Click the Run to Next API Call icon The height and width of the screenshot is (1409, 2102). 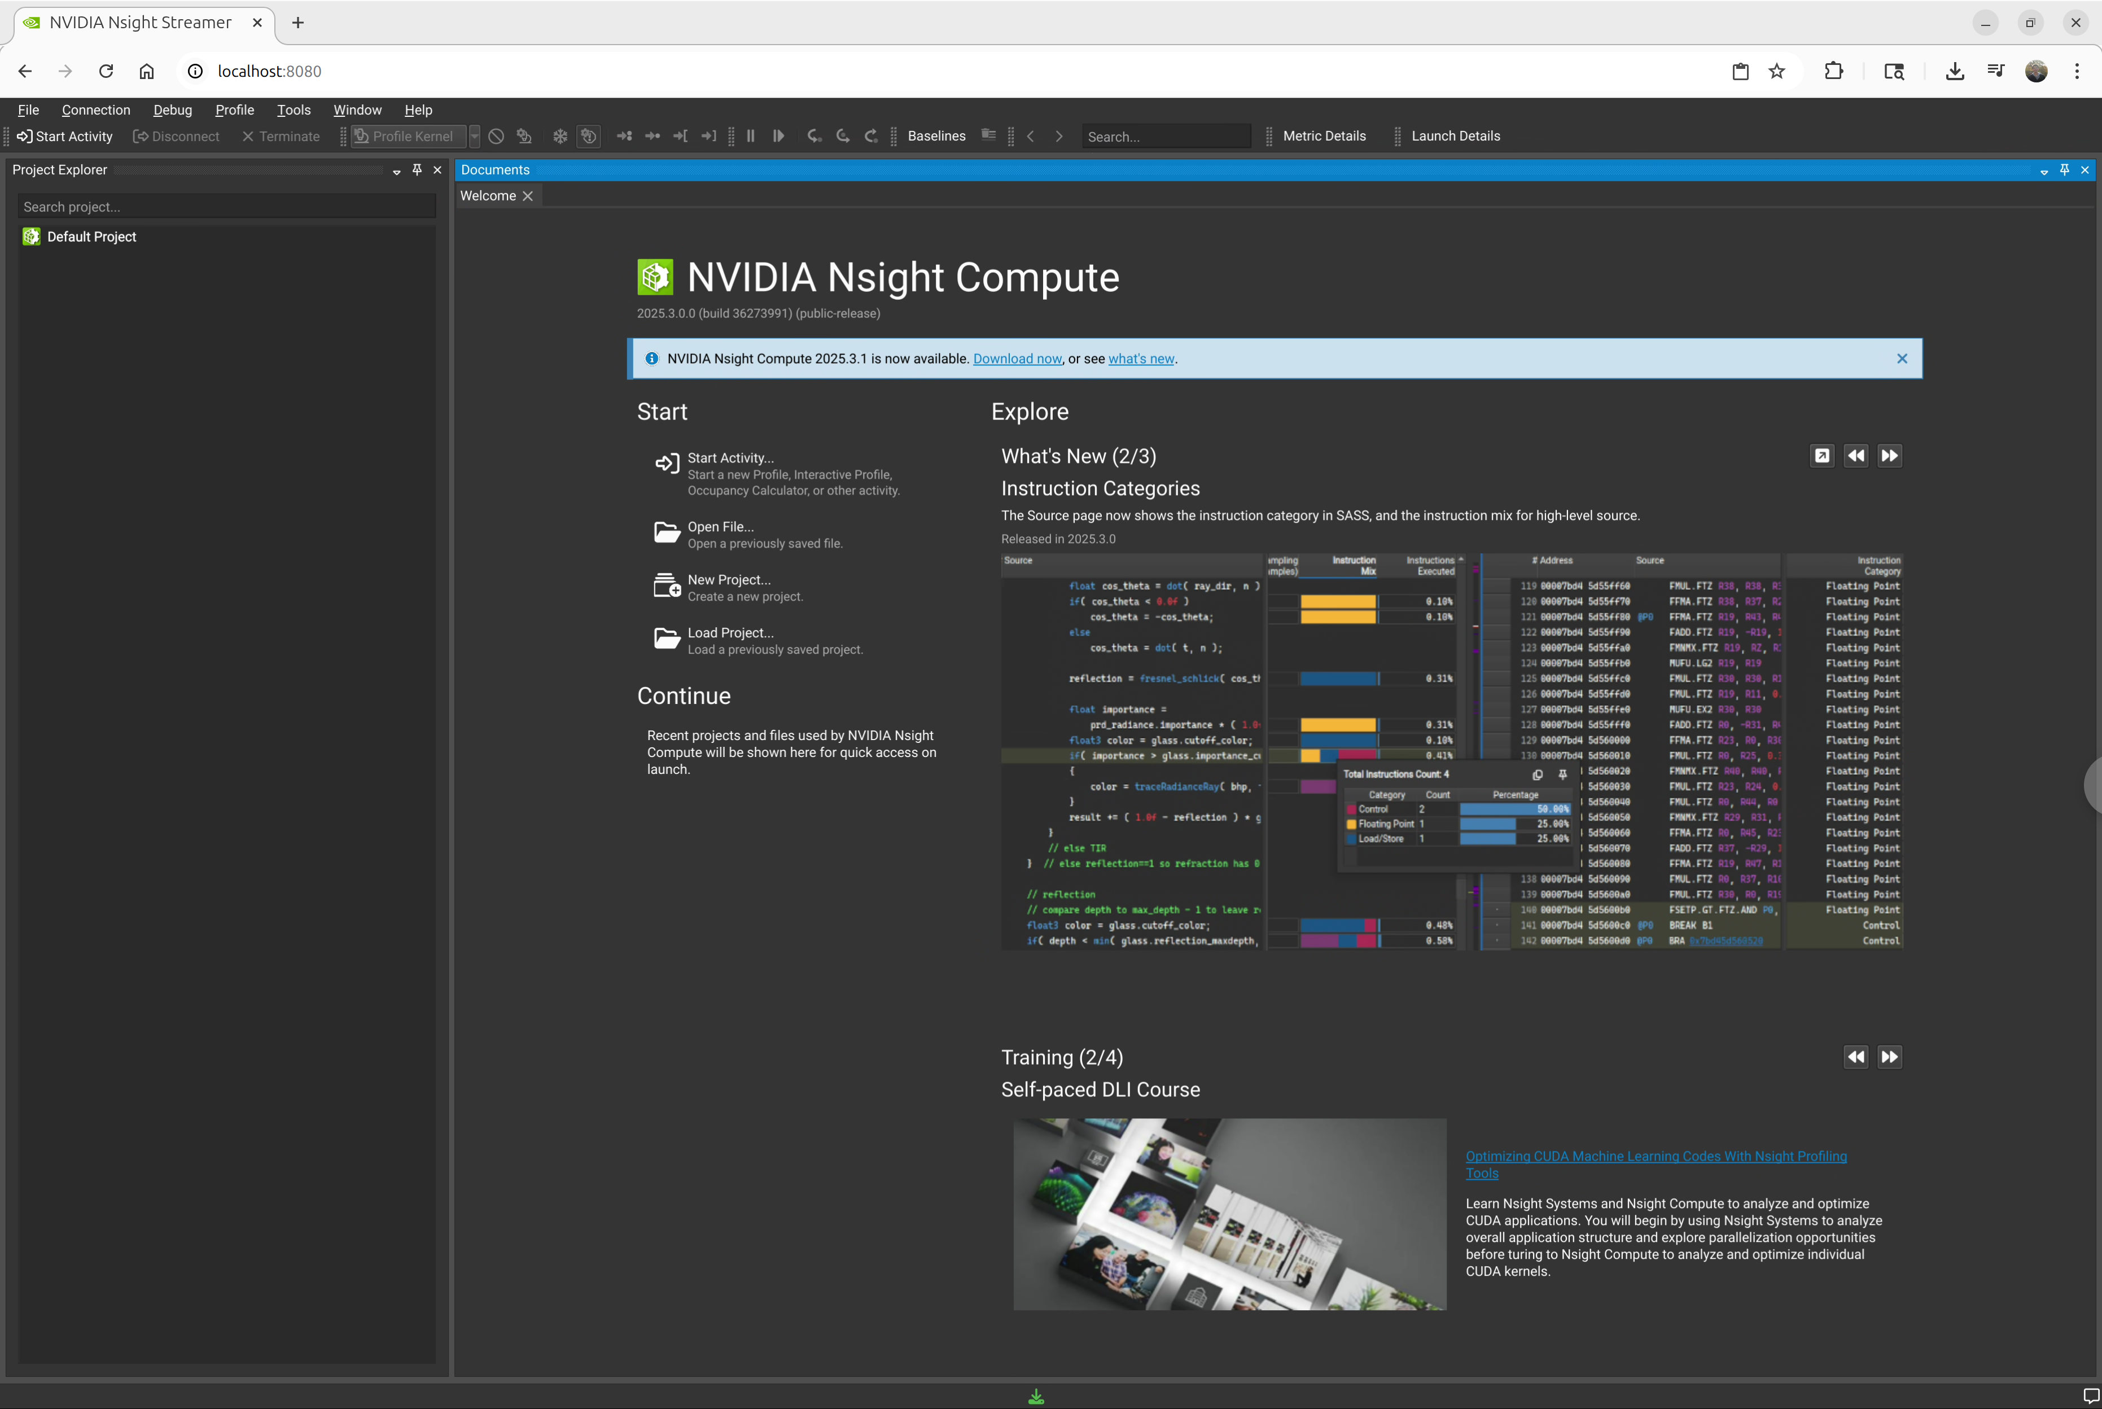(652, 135)
